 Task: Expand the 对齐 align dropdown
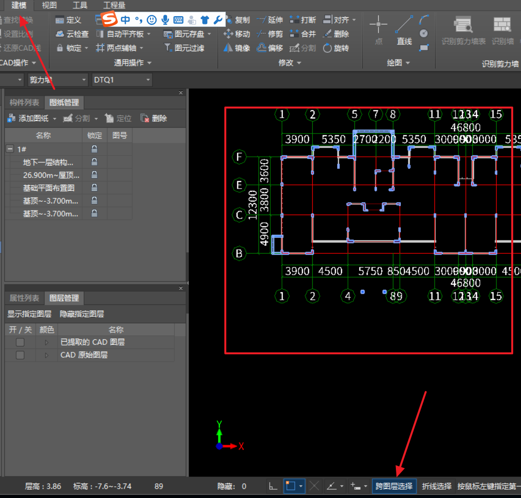[x=354, y=20]
